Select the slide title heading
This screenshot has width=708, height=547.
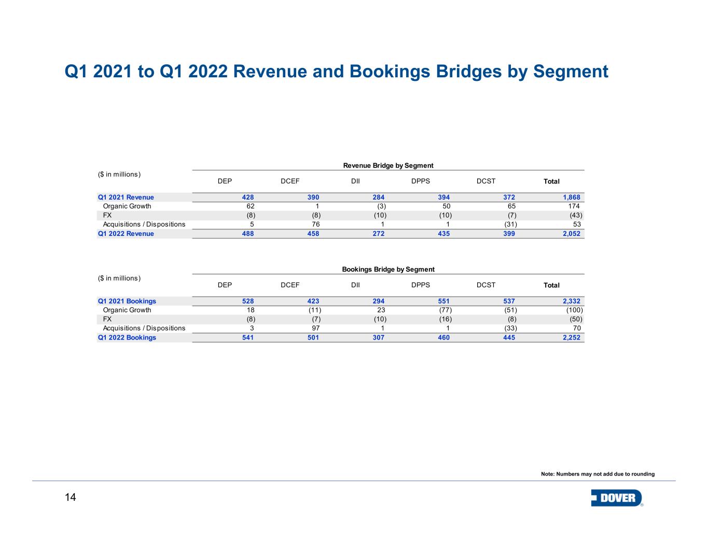336,71
